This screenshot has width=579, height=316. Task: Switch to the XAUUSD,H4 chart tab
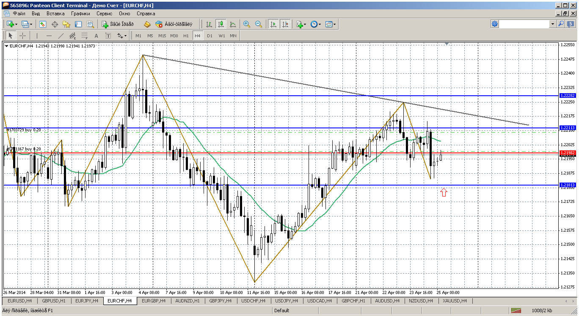pyautogui.click(x=455, y=301)
